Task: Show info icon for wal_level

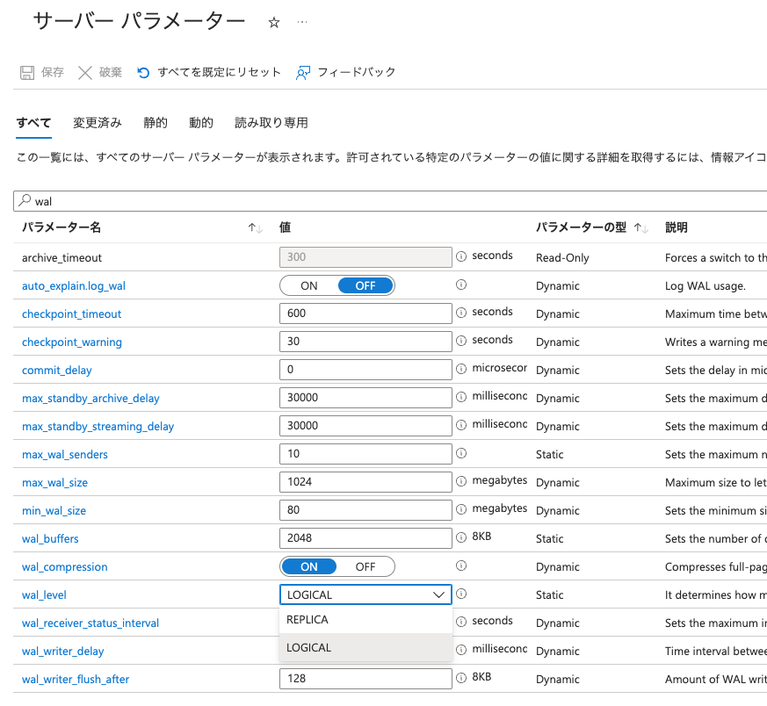Action: (461, 594)
